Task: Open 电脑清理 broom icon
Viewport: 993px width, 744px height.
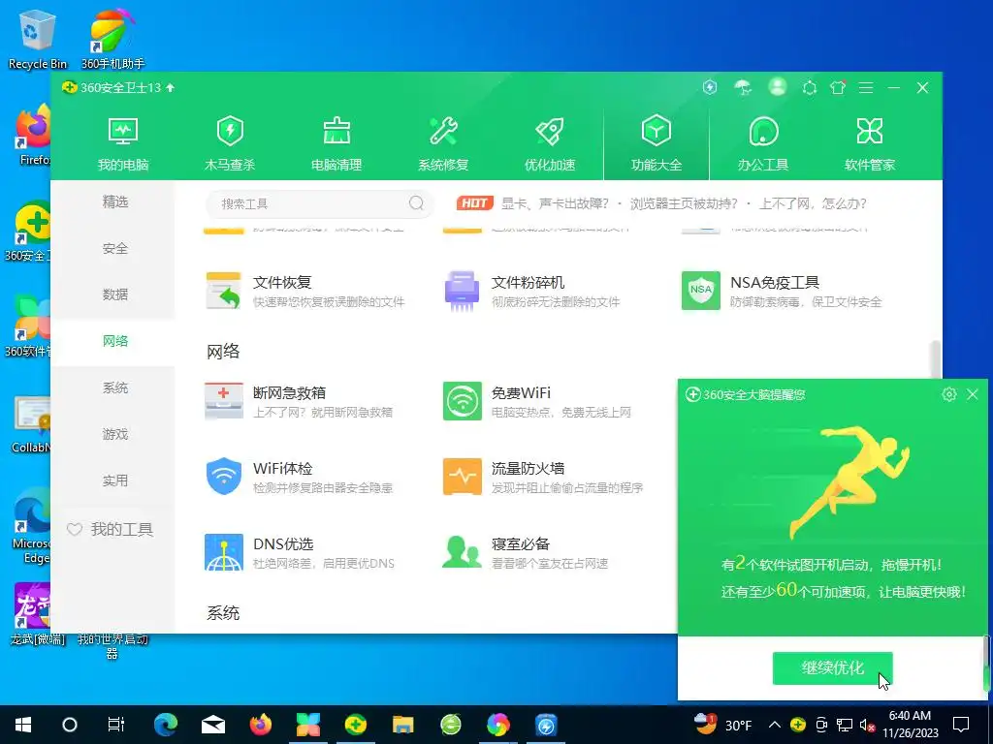Action: pyautogui.click(x=336, y=132)
